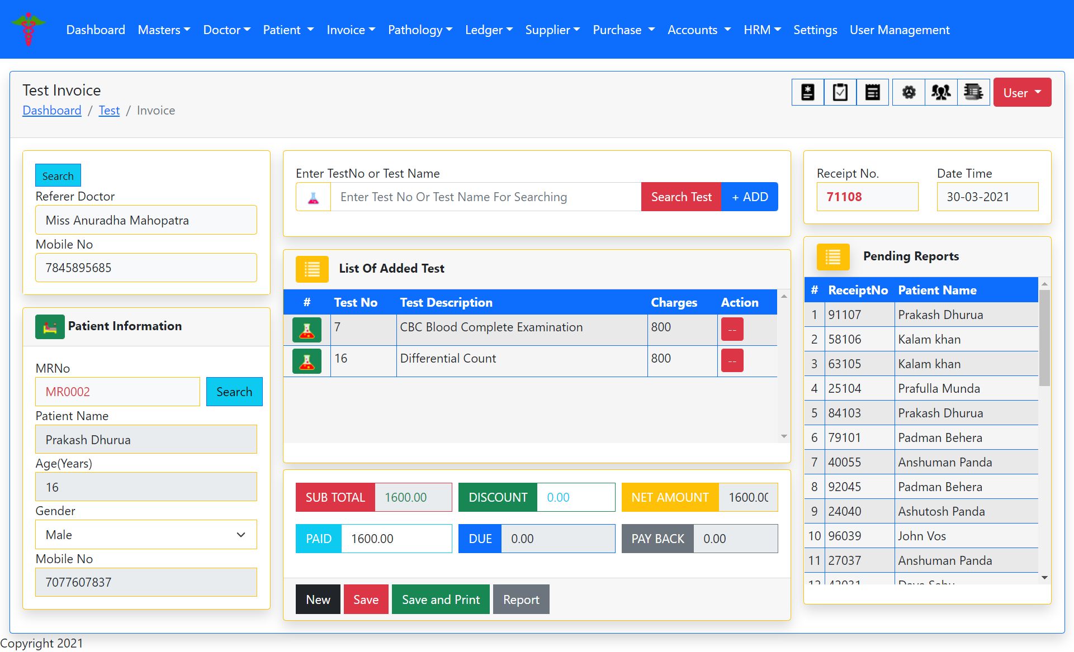This screenshot has height=652, width=1074.
Task: Remove the Differential Count test row
Action: (x=732, y=360)
